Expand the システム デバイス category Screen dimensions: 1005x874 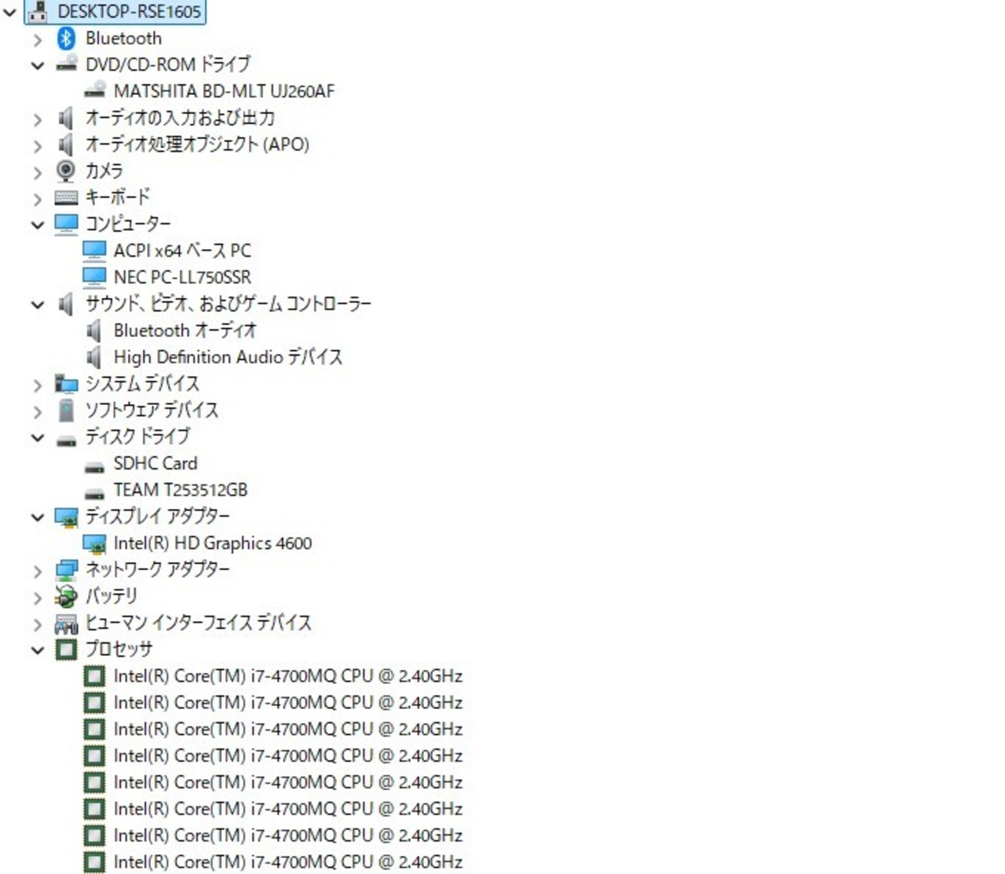click(x=38, y=386)
